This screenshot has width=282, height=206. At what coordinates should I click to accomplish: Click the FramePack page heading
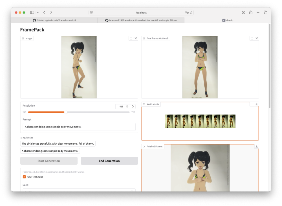point(32,30)
